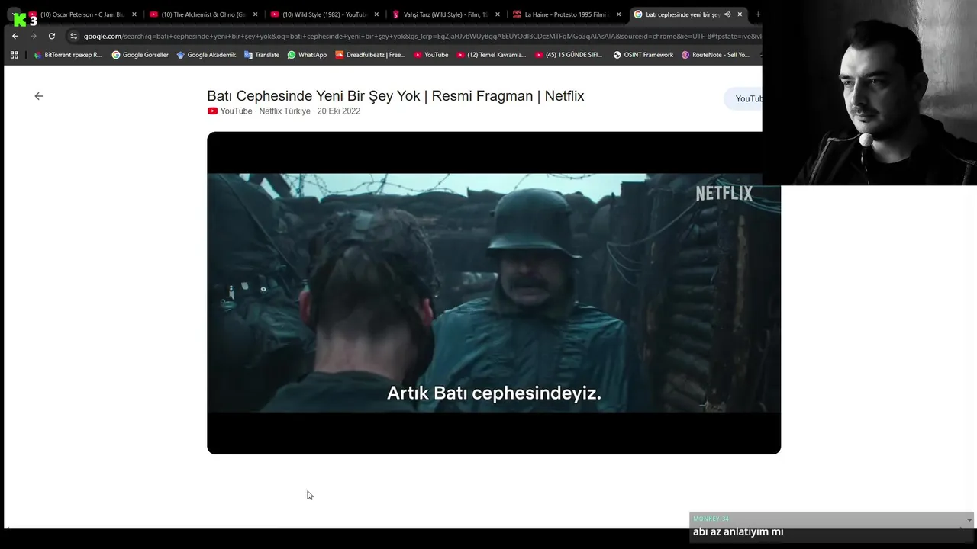The image size is (977, 549).
Task: Open the Google Akademik bookmark
Action: coord(206,55)
